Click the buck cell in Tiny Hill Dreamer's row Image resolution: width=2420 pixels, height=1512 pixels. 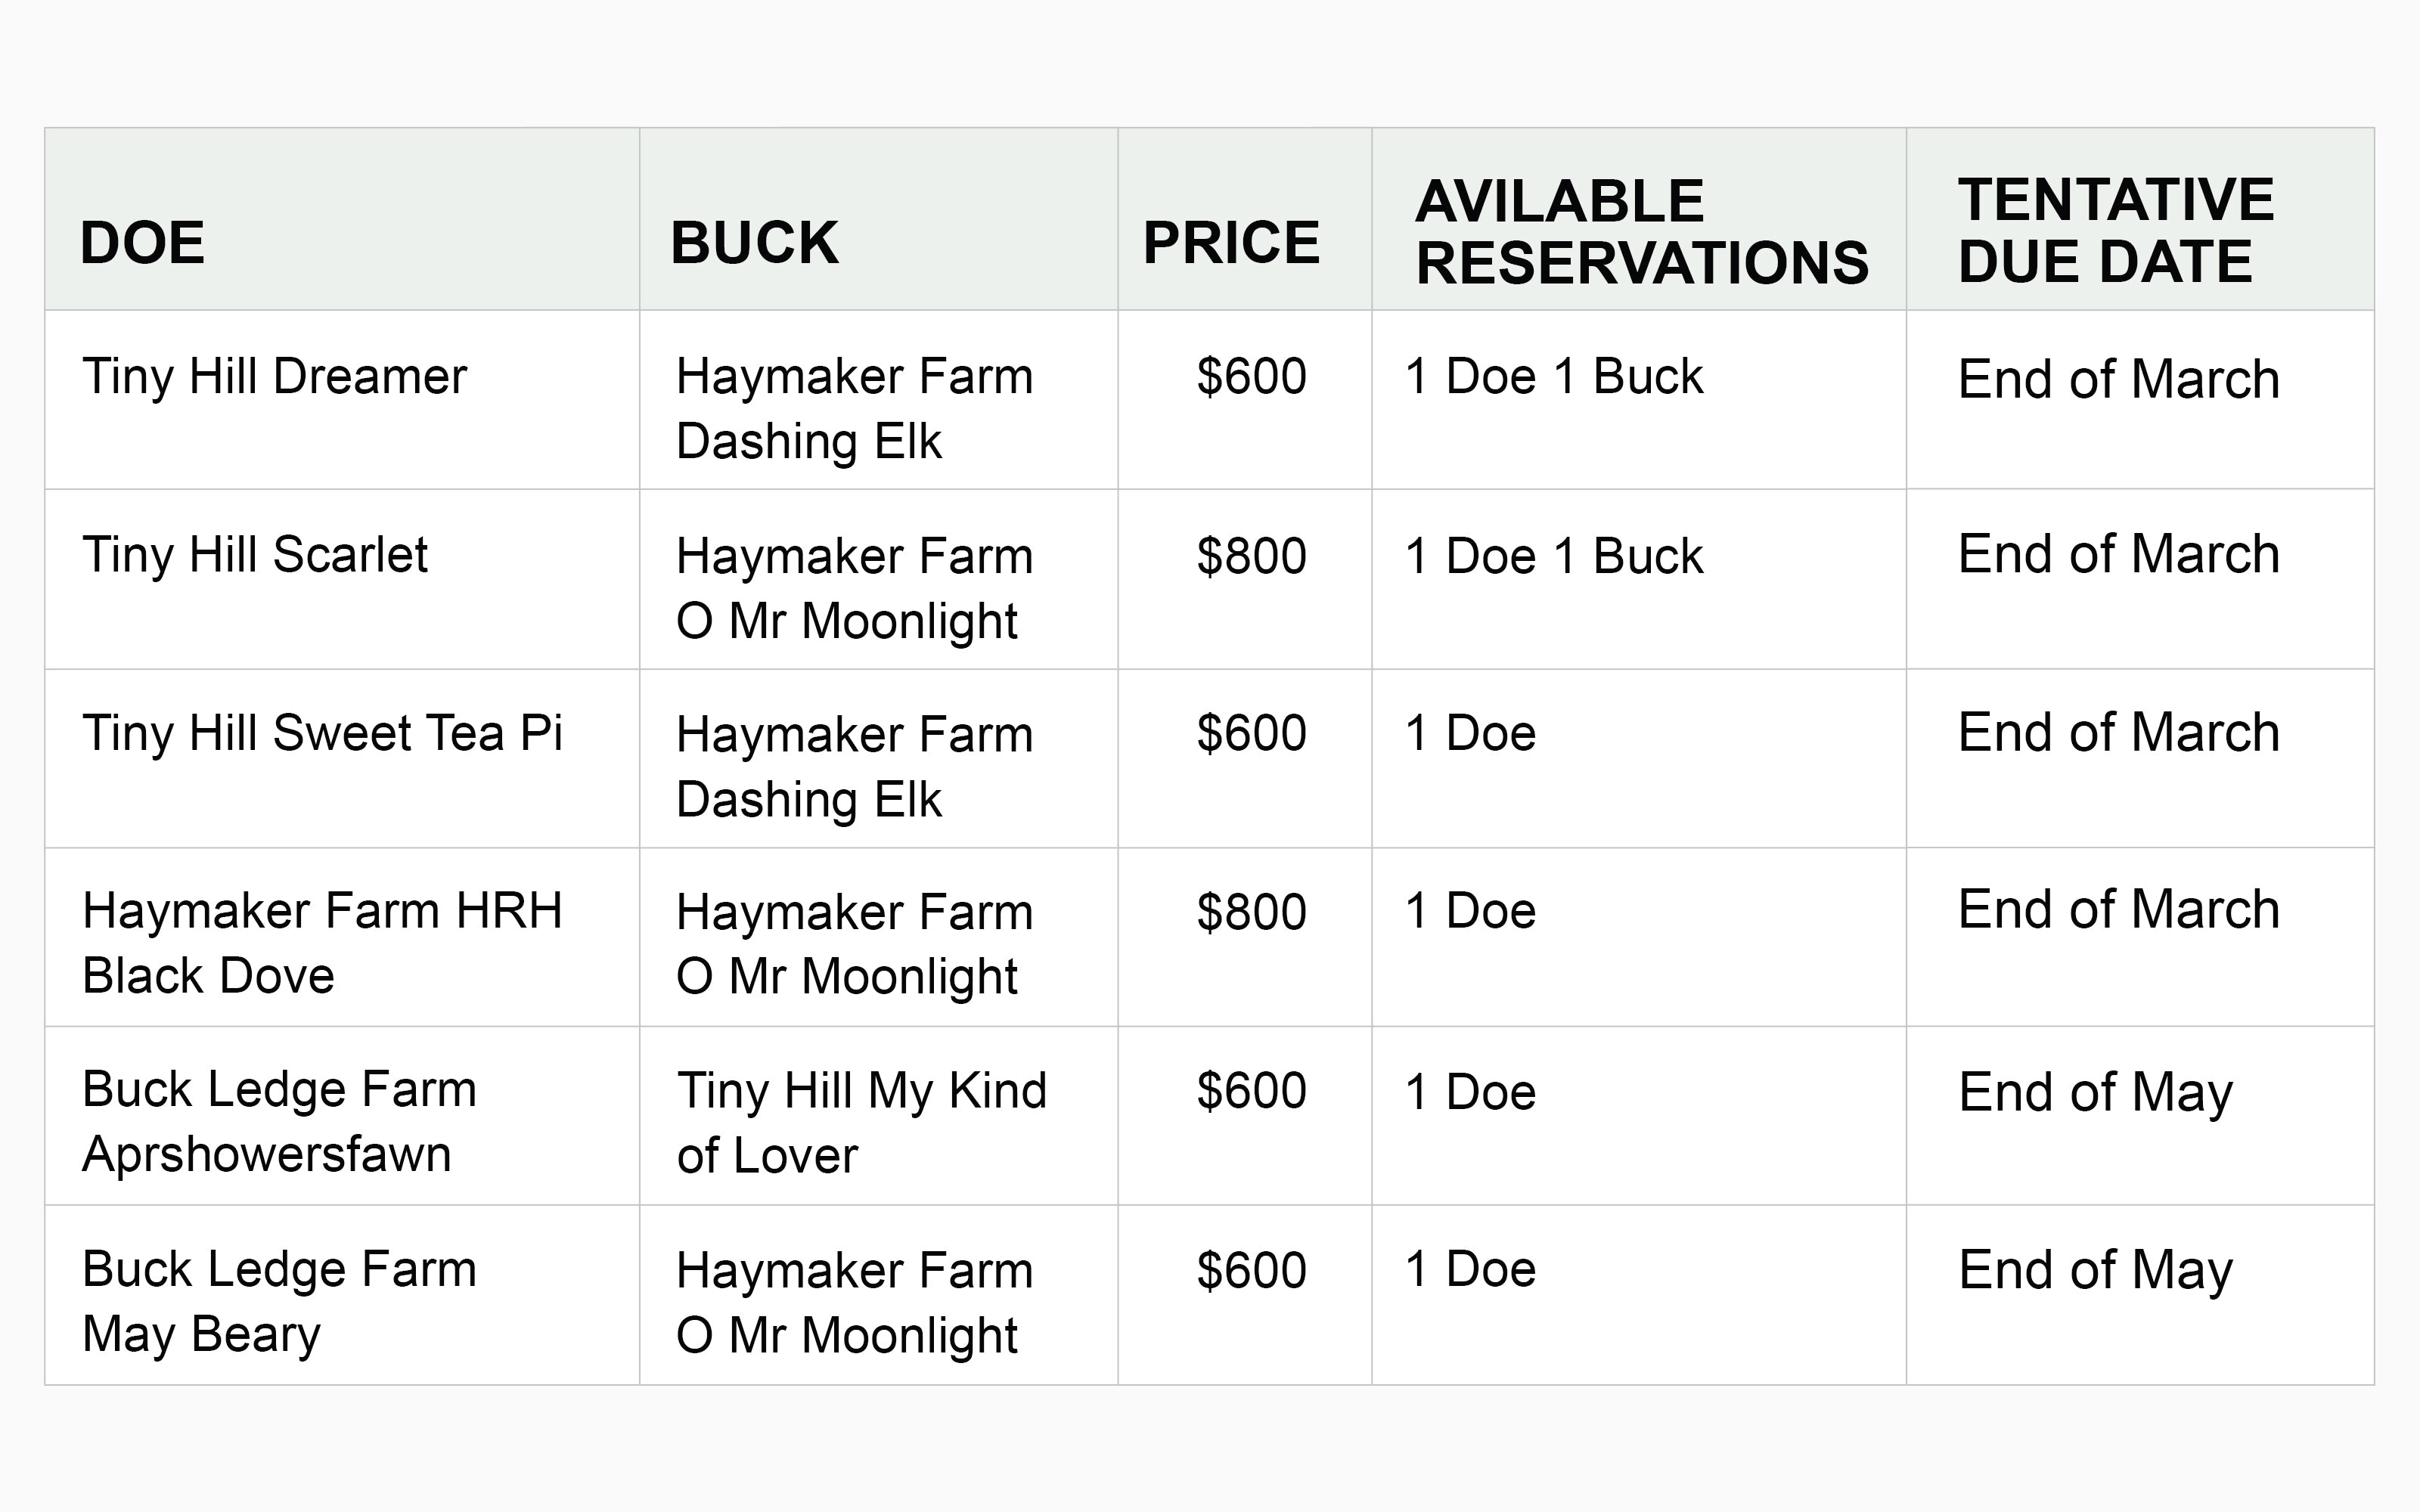coord(854,408)
